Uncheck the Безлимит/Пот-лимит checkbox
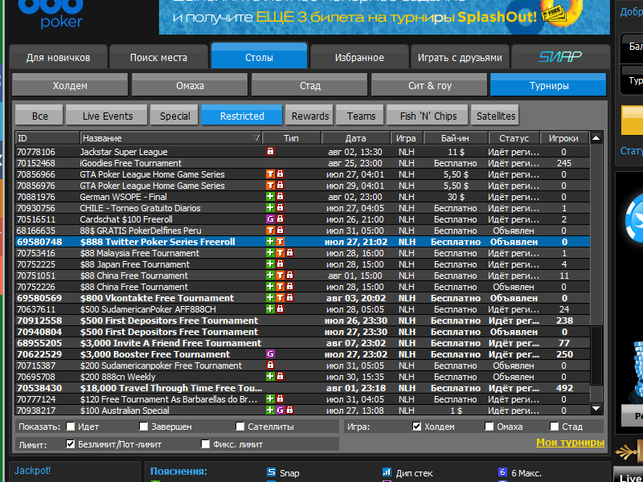Image resolution: width=643 pixels, height=482 pixels. coord(71,444)
